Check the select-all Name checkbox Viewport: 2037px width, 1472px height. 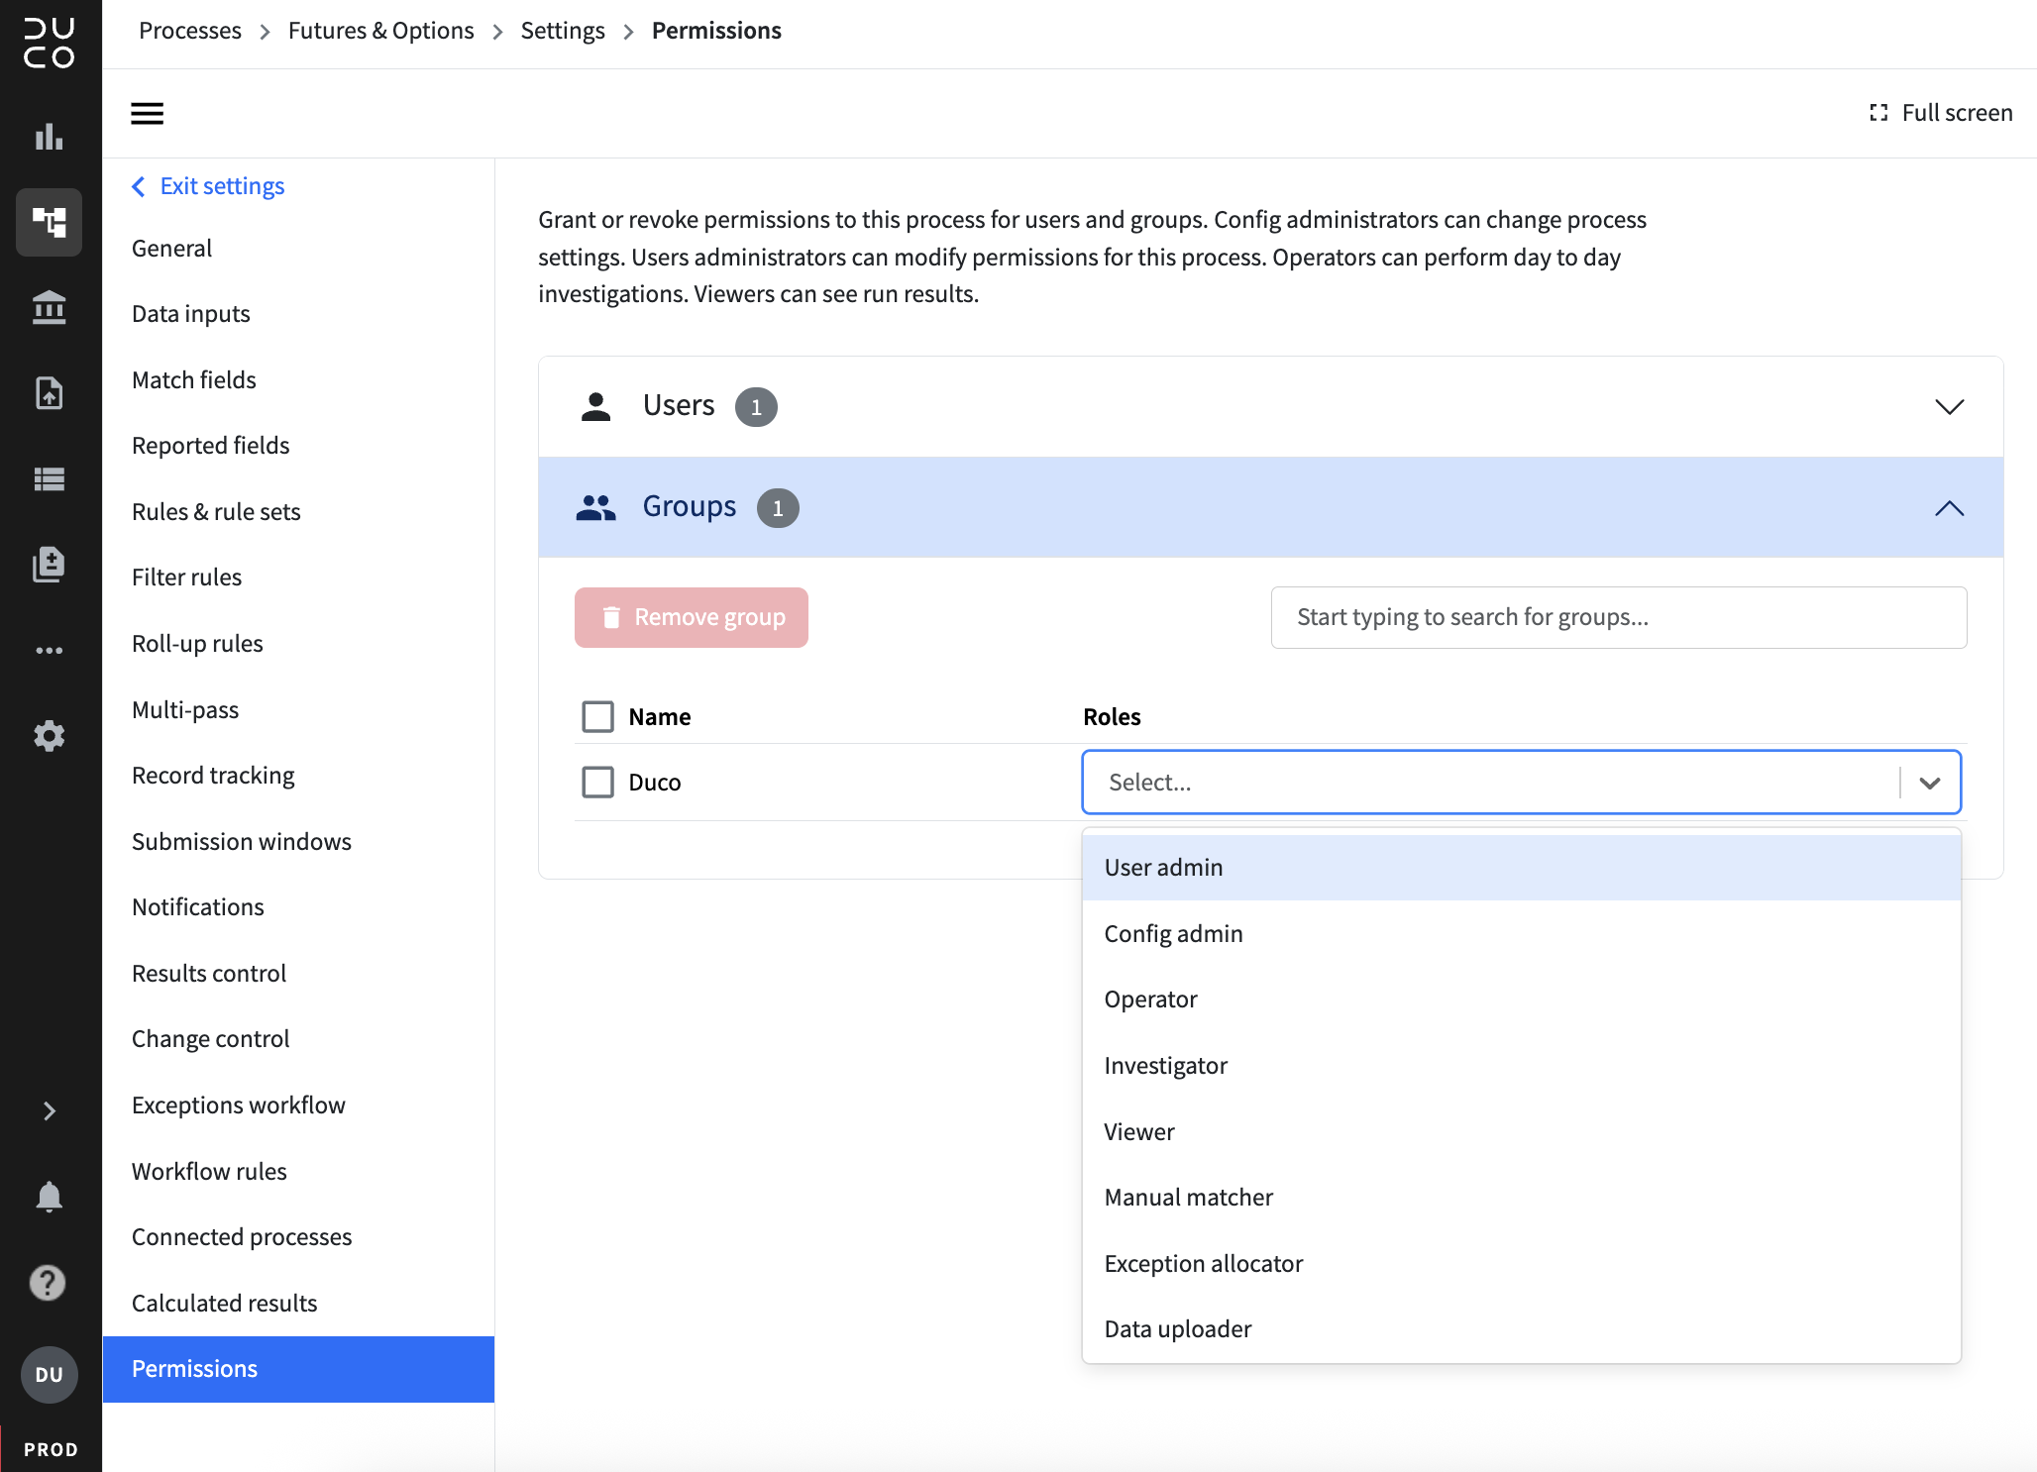pyautogui.click(x=597, y=716)
